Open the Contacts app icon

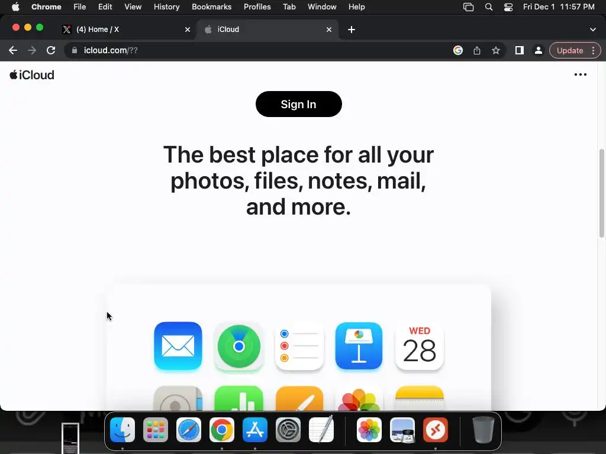coord(178,398)
